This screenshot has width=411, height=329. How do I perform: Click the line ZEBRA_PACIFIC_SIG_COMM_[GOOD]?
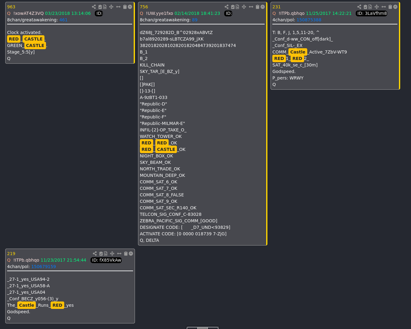[178, 221]
